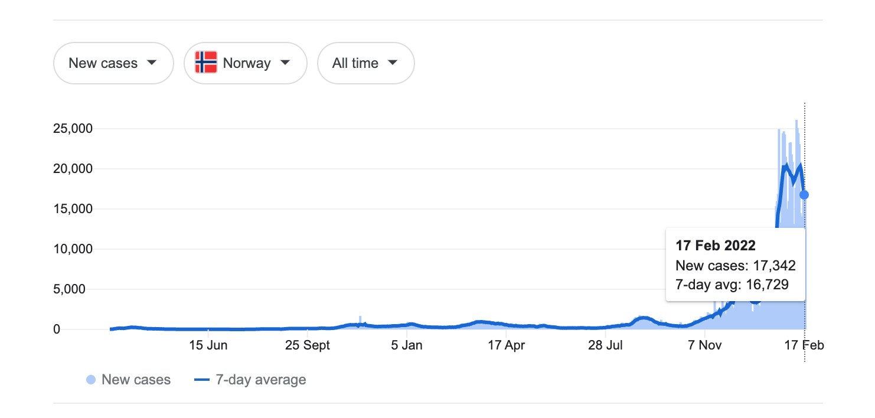Click the 25 Sept axis label
Viewport: 875px width, 418px height.
308,346
